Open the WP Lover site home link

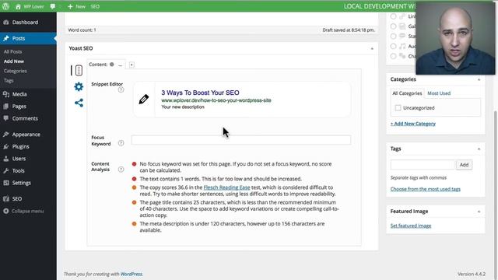point(30,6)
